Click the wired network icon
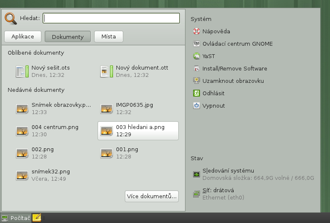The width and height of the screenshot is (330, 223). pyautogui.click(x=197, y=194)
